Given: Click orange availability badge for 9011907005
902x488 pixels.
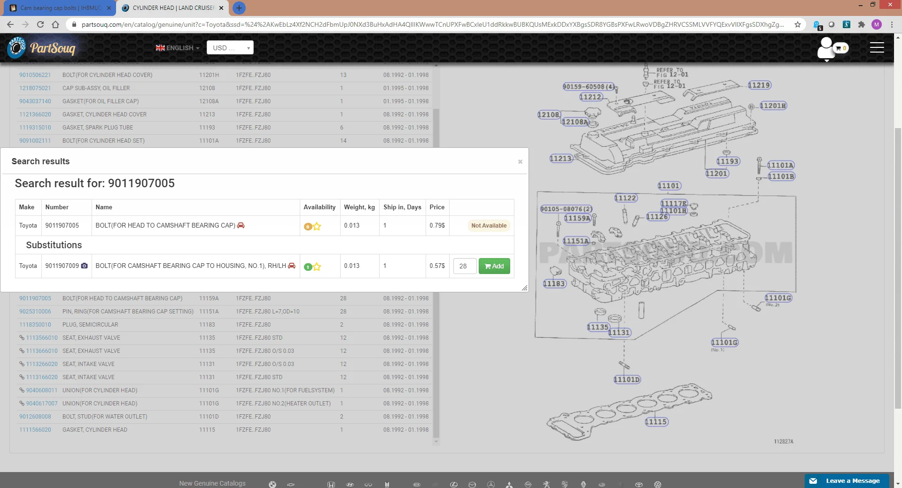Looking at the screenshot, I should point(308,227).
